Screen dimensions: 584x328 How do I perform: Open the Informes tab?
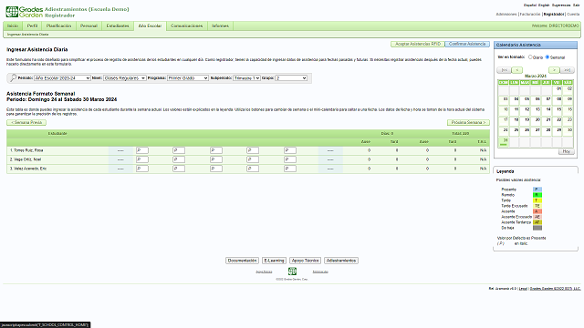220,26
